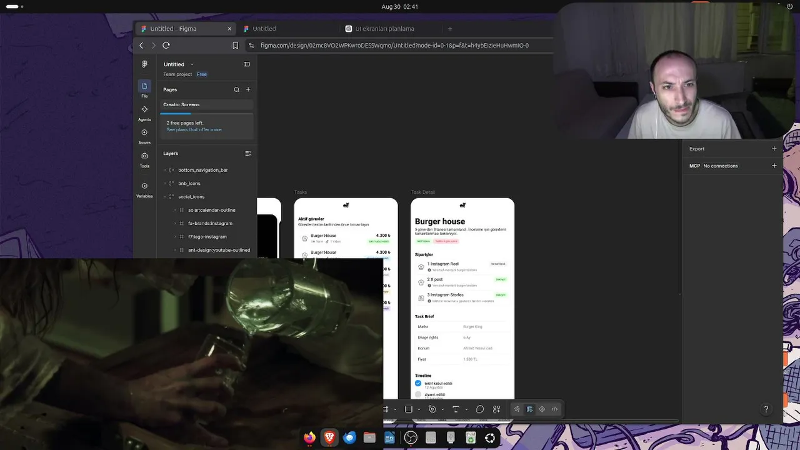Select the 1 Instagram Reel order row
This screenshot has height=450, width=800.
tap(462, 266)
